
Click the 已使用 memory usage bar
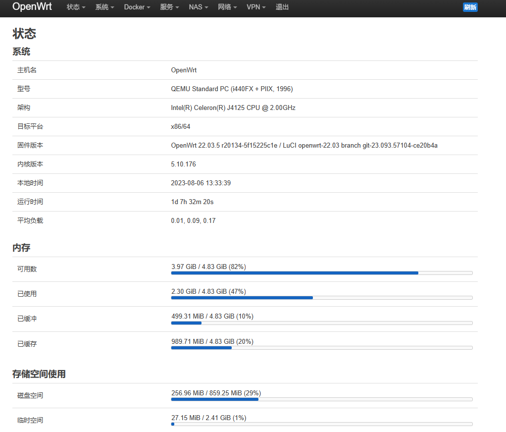tap(322, 297)
